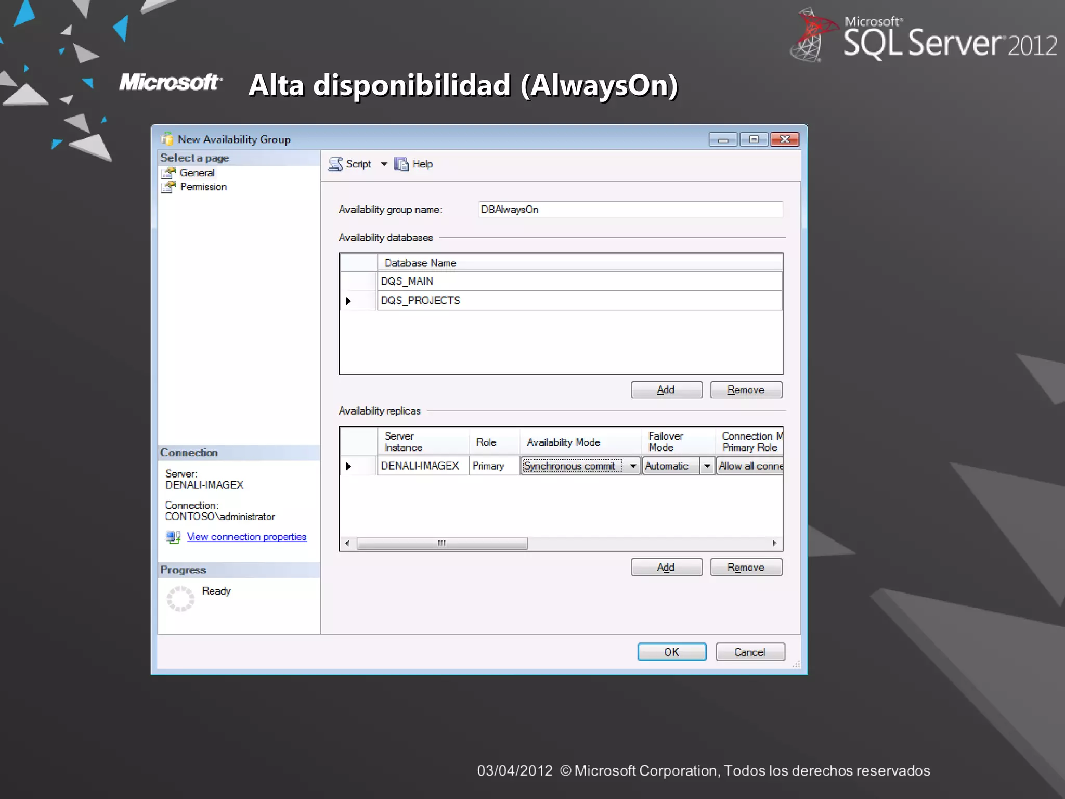Viewport: 1065px width, 799px height.
Task: Click the Server Instance column header
Action: (423, 442)
